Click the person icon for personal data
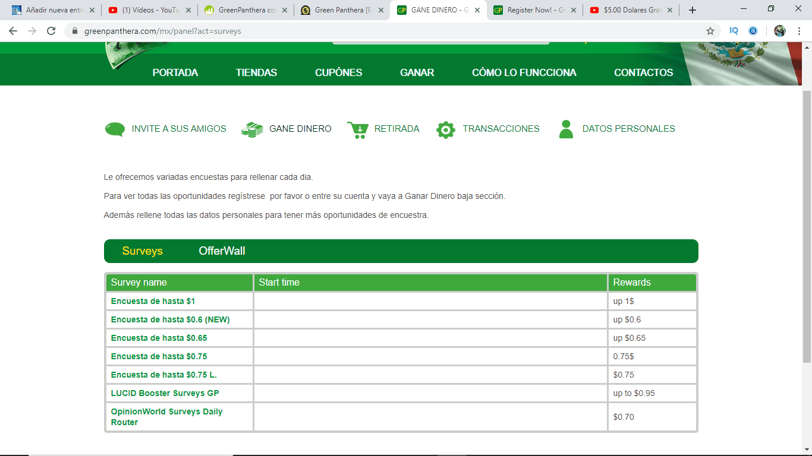This screenshot has height=456, width=812. (566, 129)
